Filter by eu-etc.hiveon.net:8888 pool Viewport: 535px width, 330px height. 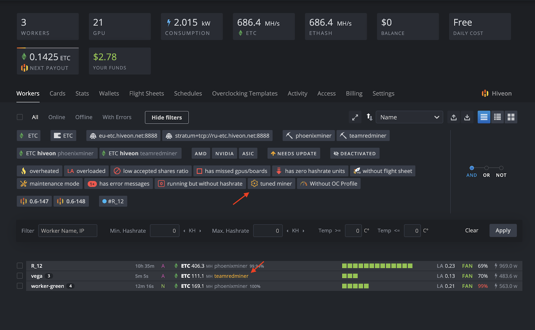(x=123, y=136)
